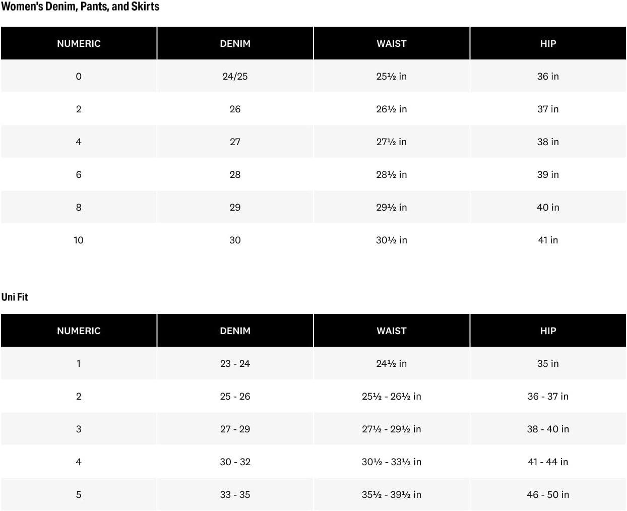Click numeric size 10 in the Women's table
627x511 pixels.
coord(79,240)
